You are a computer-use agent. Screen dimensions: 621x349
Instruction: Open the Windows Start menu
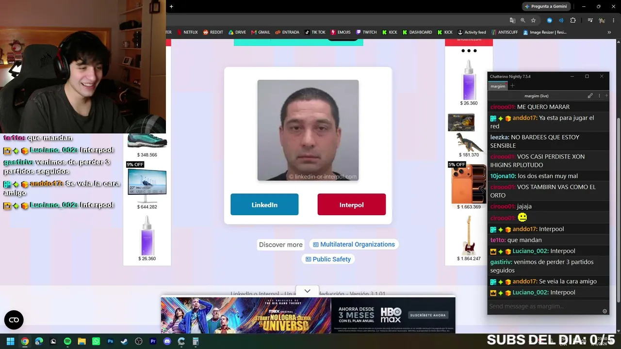(x=10, y=341)
